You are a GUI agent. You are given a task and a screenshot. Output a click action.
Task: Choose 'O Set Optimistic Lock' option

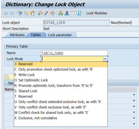[61, 80]
